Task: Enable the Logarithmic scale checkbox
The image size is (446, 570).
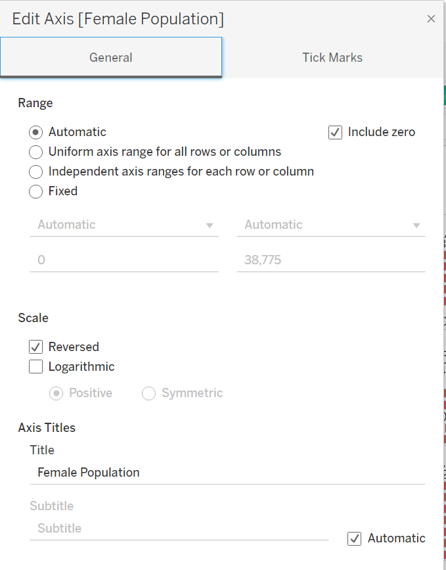Action: (36, 367)
